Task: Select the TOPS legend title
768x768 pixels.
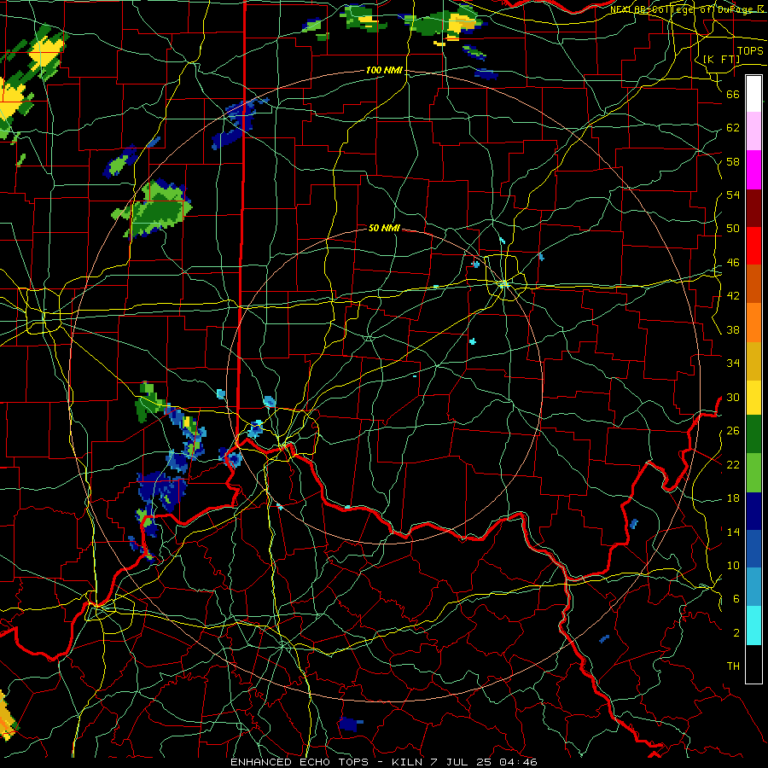Action: point(750,51)
